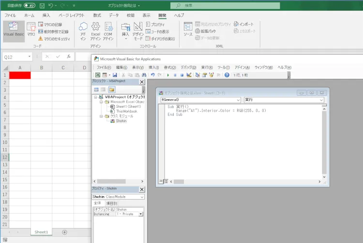This screenshot has height=243, width=363.
Task: Click the Insert UserForm icon in VBA toolbar
Action: [x=105, y=75]
